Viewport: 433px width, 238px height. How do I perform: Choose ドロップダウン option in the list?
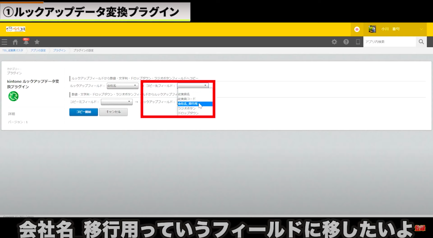[189, 113]
